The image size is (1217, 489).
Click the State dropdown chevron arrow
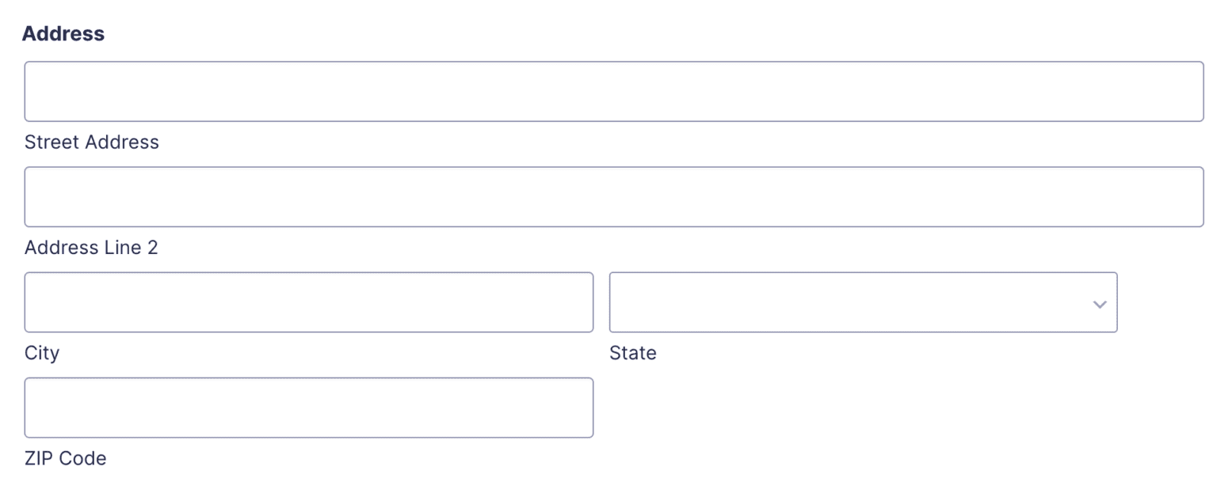[x=1099, y=304]
